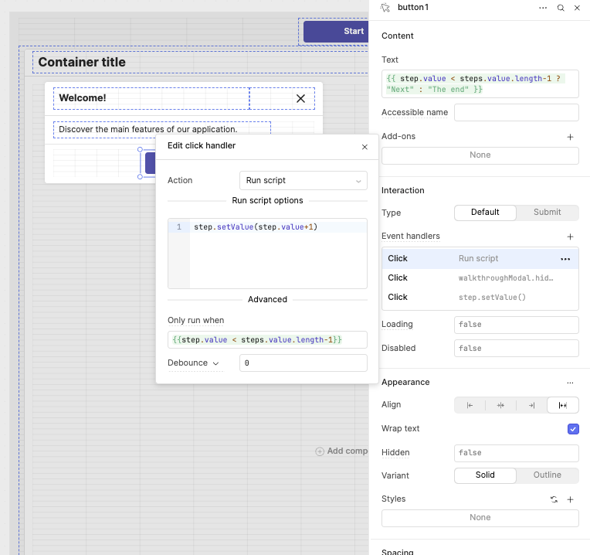
Task: Open the Appearance section more options
Action: pyautogui.click(x=570, y=383)
